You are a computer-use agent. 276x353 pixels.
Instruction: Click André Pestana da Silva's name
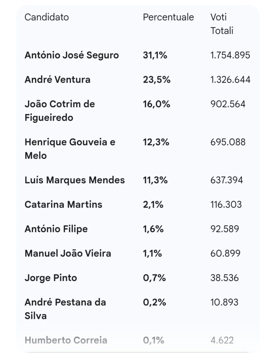point(65,309)
